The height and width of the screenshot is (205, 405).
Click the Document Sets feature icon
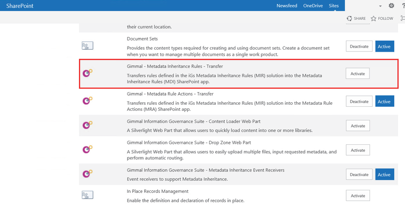(x=88, y=46)
